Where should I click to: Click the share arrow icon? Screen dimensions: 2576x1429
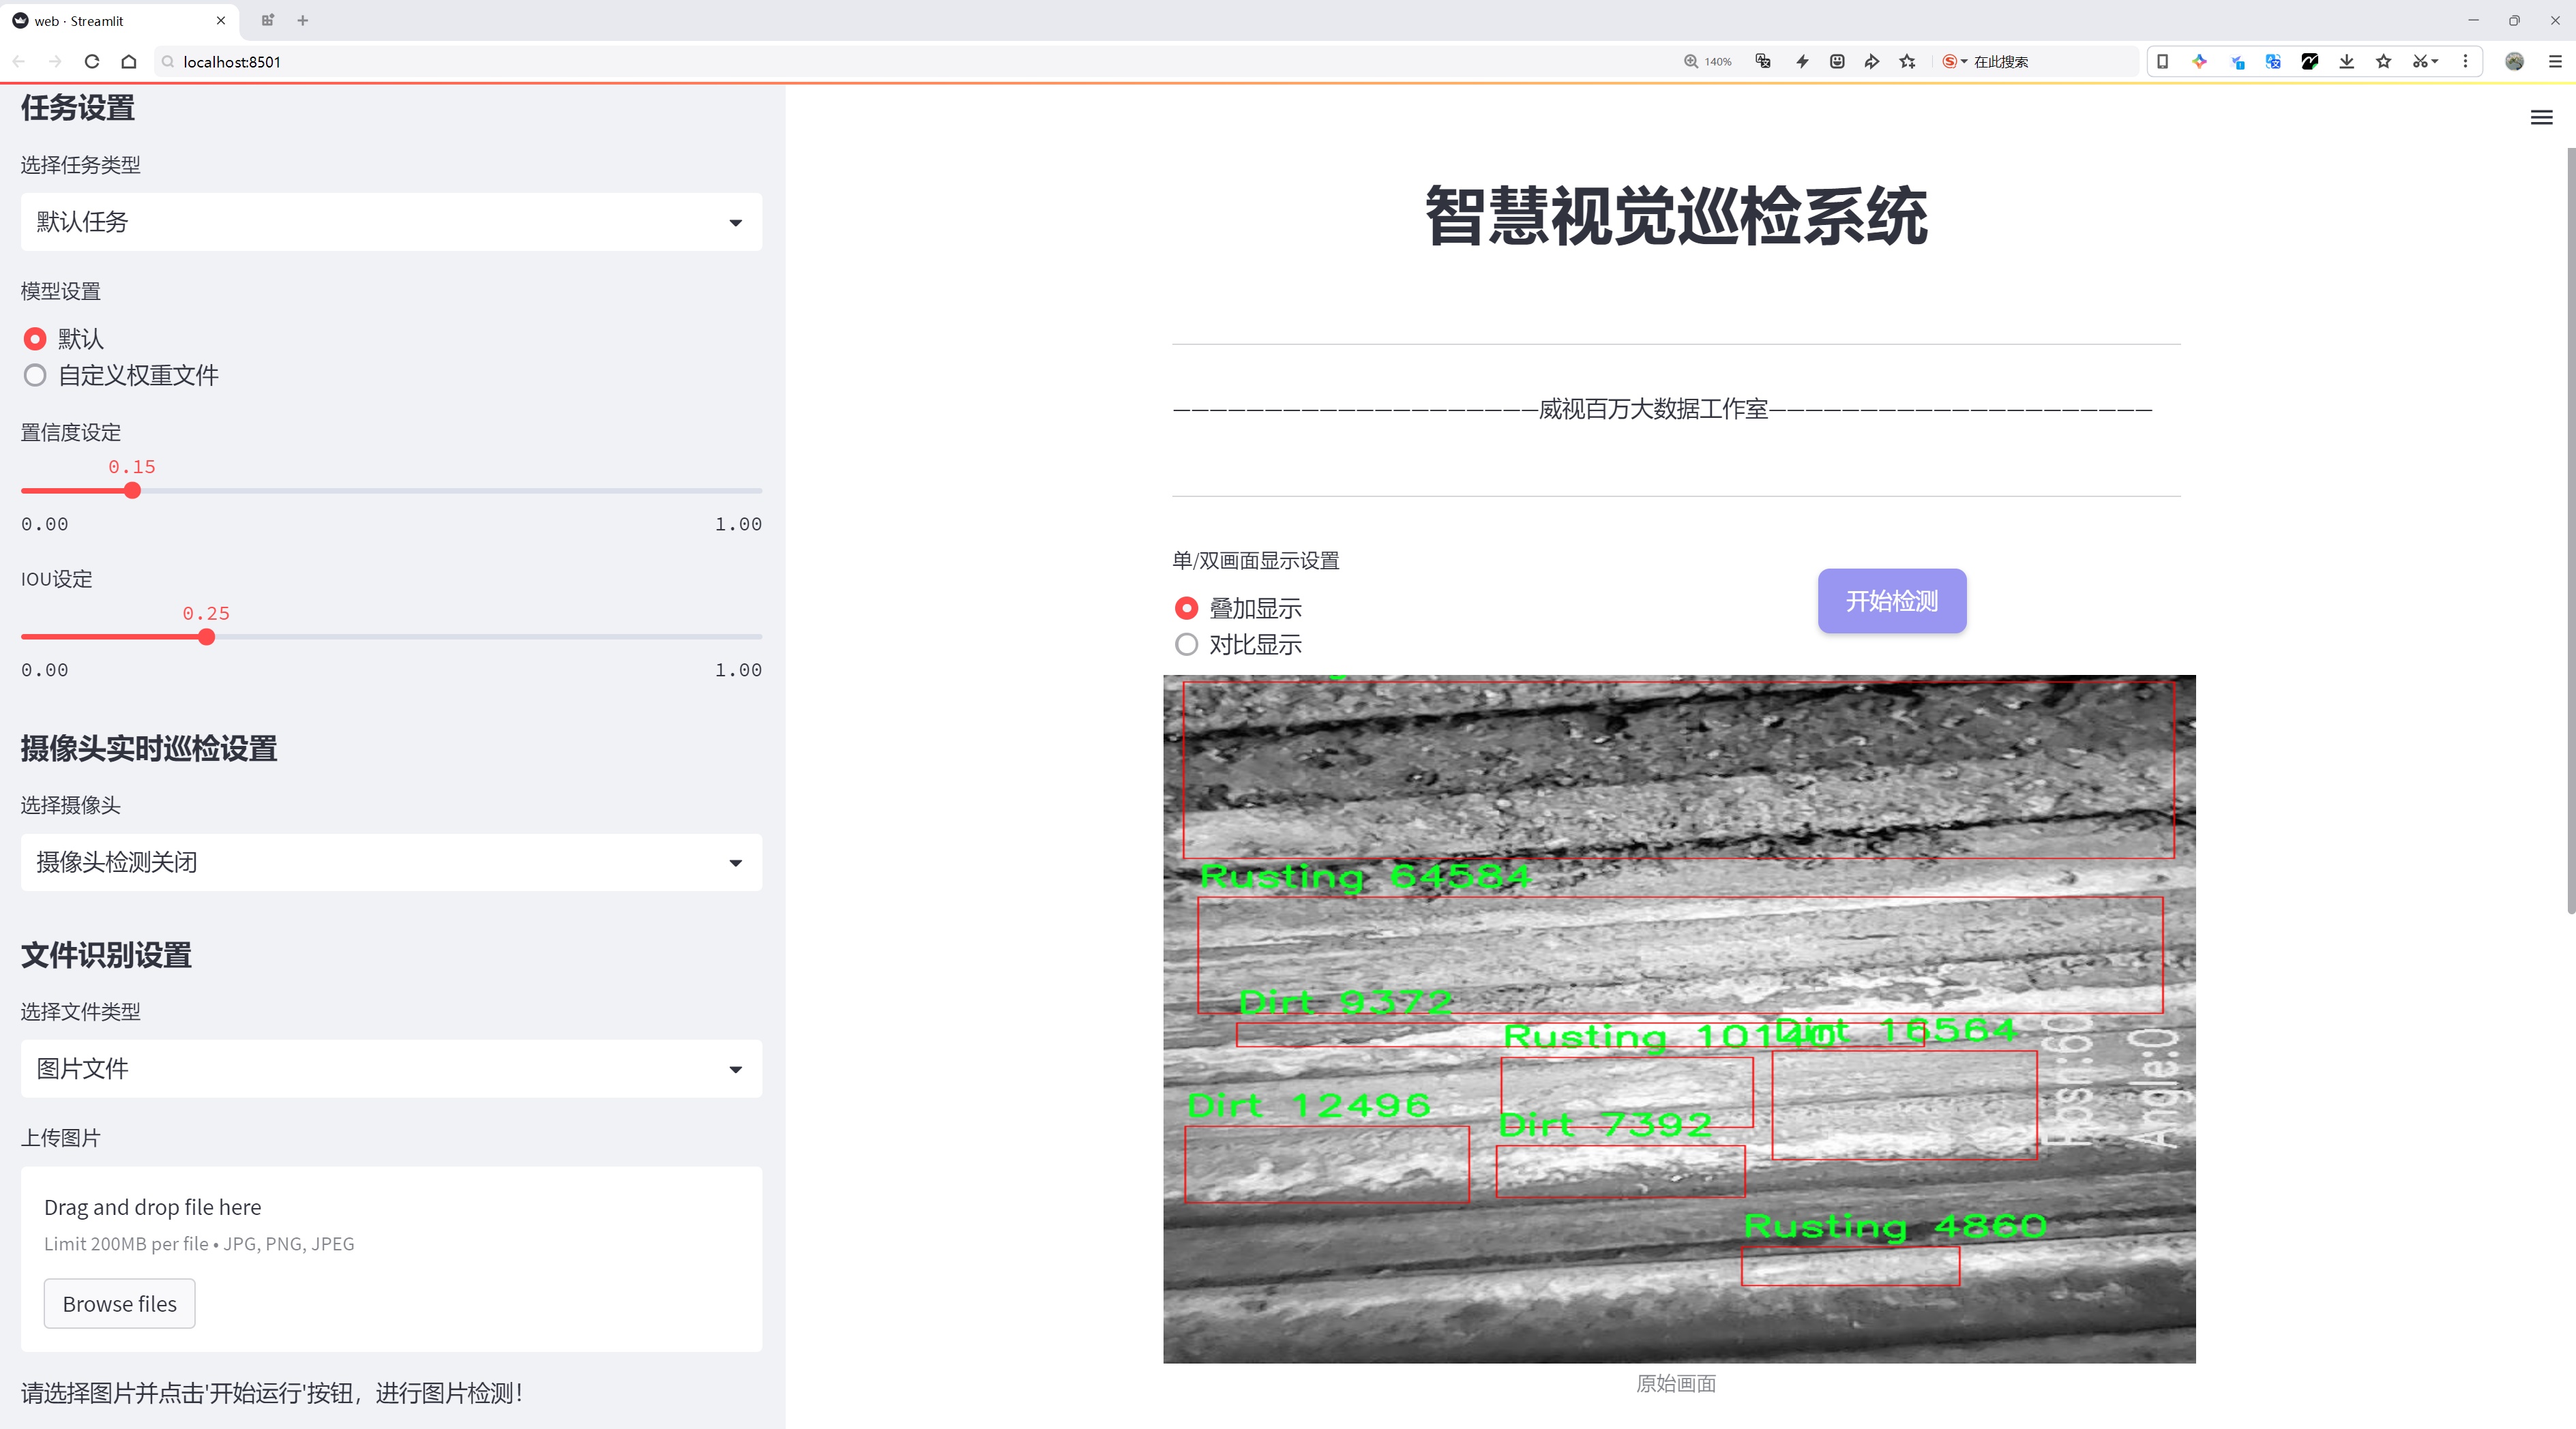pos(1872,61)
